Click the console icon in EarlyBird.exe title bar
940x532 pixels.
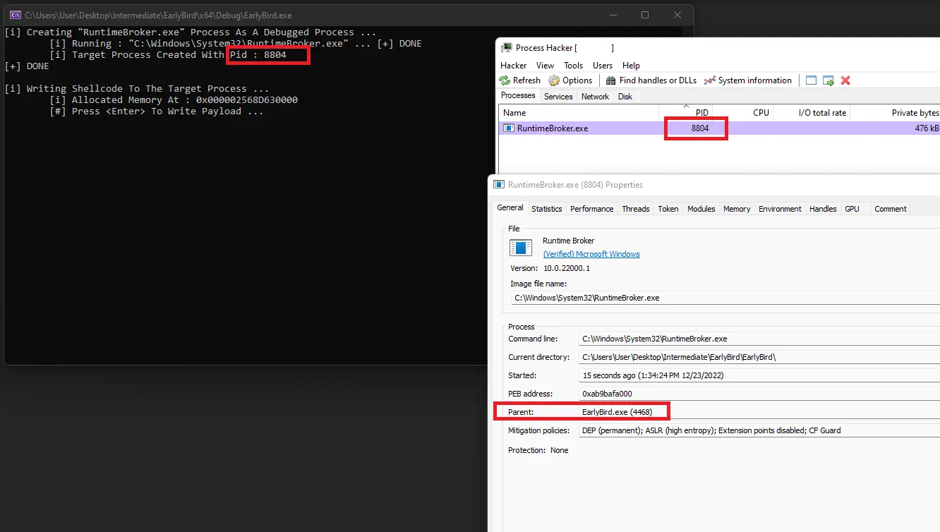point(15,15)
